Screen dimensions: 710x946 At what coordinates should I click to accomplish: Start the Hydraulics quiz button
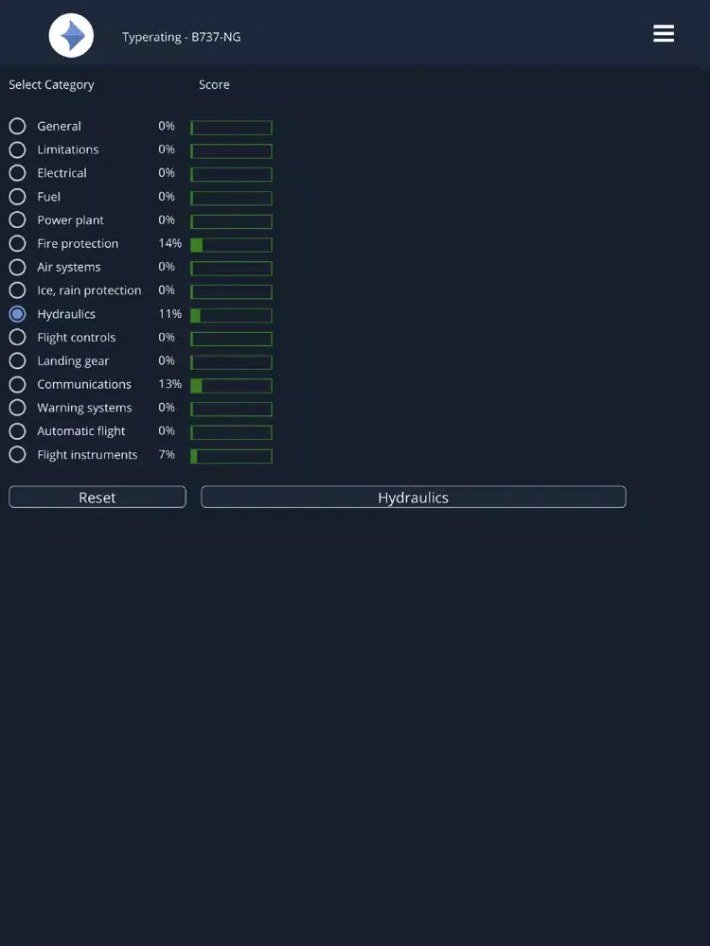(x=414, y=498)
